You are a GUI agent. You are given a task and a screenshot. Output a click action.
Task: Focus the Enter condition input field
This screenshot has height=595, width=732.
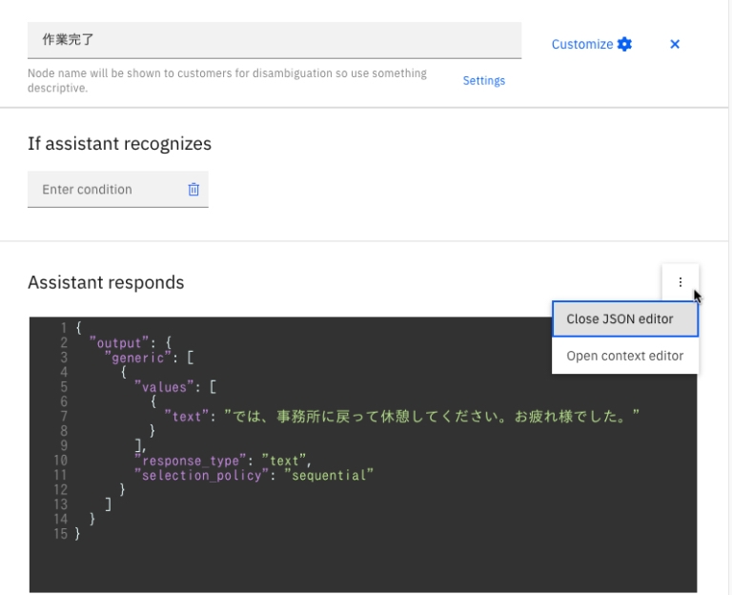[105, 190]
